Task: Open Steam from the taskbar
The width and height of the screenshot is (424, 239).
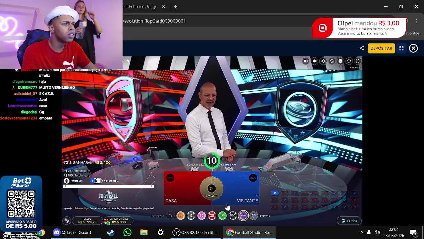Action: click(111, 232)
